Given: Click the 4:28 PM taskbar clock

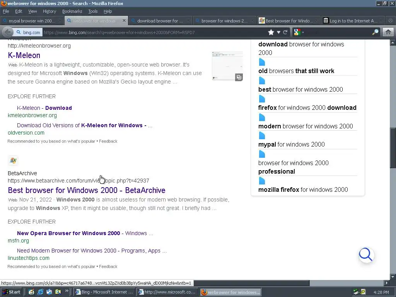Looking at the screenshot, I should pos(381,292).
